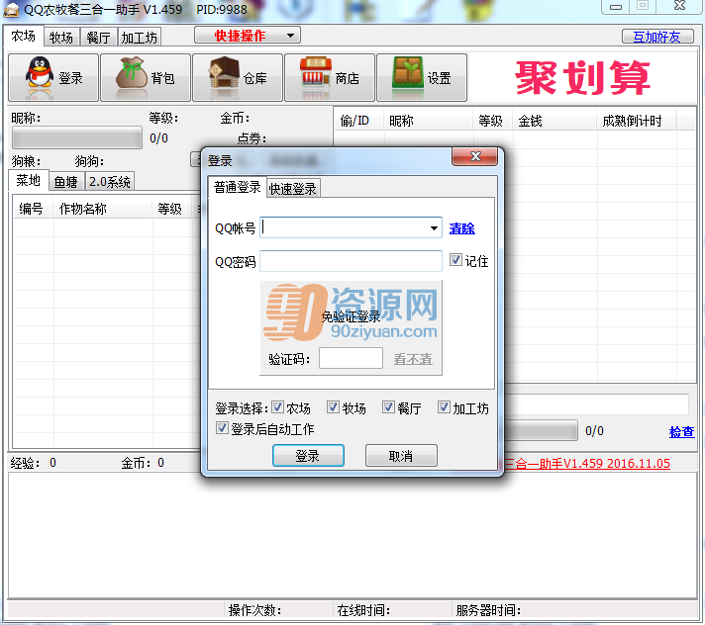Click the 取消 button
Image resolution: width=705 pixels, height=625 pixels.
point(401,456)
